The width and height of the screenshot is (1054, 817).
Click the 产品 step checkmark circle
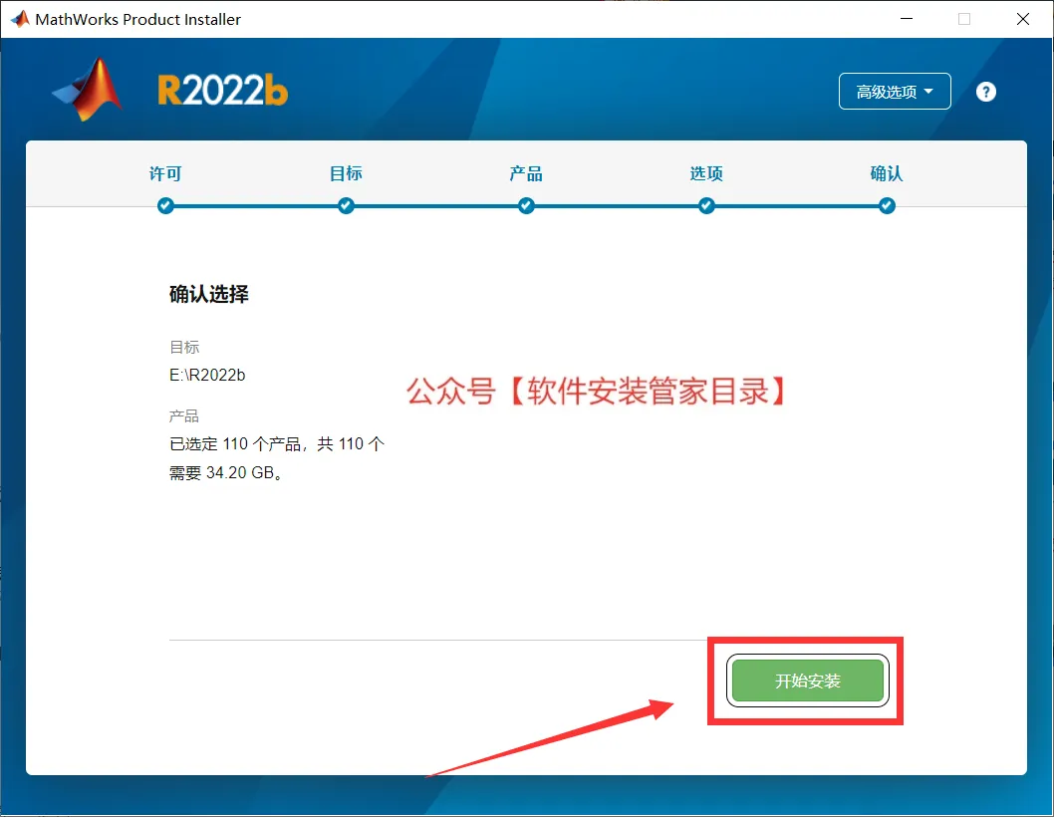pyautogui.click(x=526, y=206)
